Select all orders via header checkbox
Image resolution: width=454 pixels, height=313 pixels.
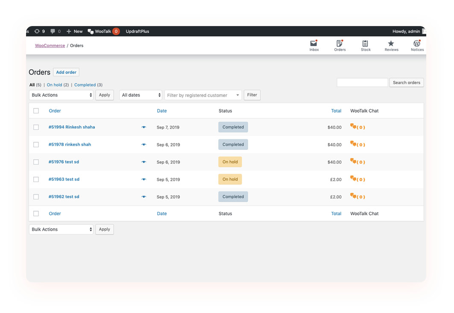coord(36,111)
